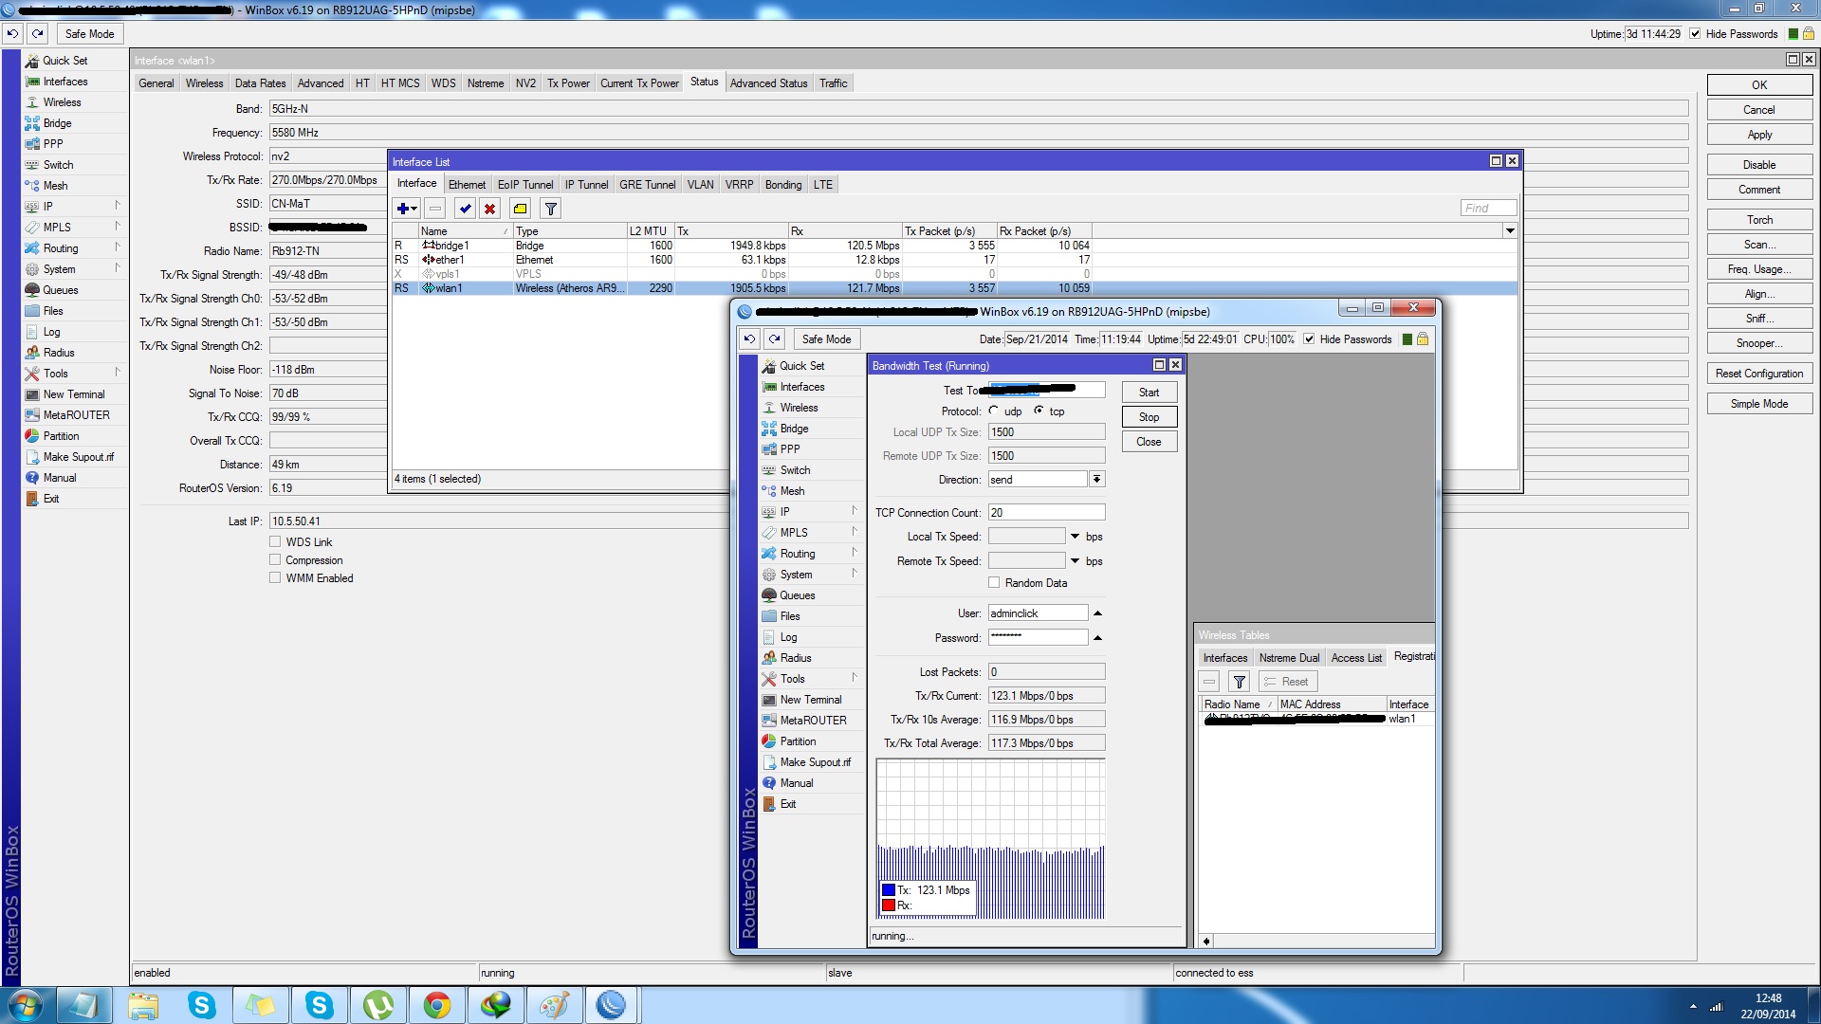Enable the WDS Link checkbox
This screenshot has width=1821, height=1024.
click(275, 542)
